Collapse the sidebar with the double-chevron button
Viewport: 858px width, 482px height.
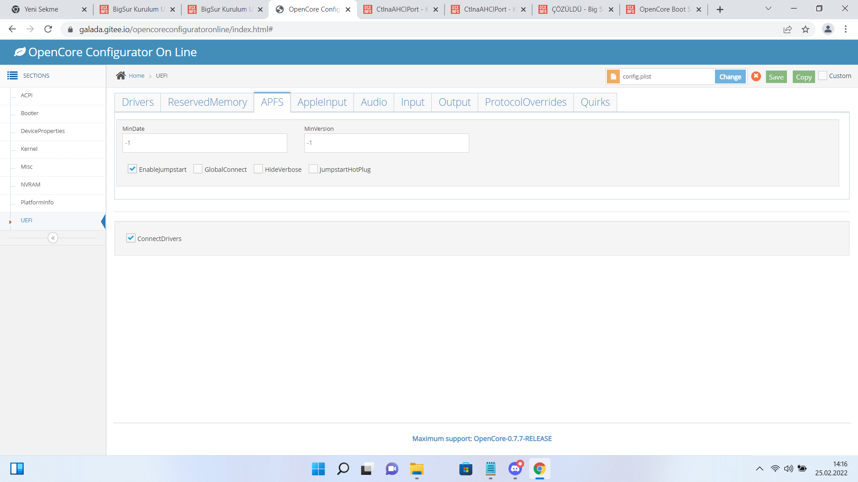coord(53,238)
